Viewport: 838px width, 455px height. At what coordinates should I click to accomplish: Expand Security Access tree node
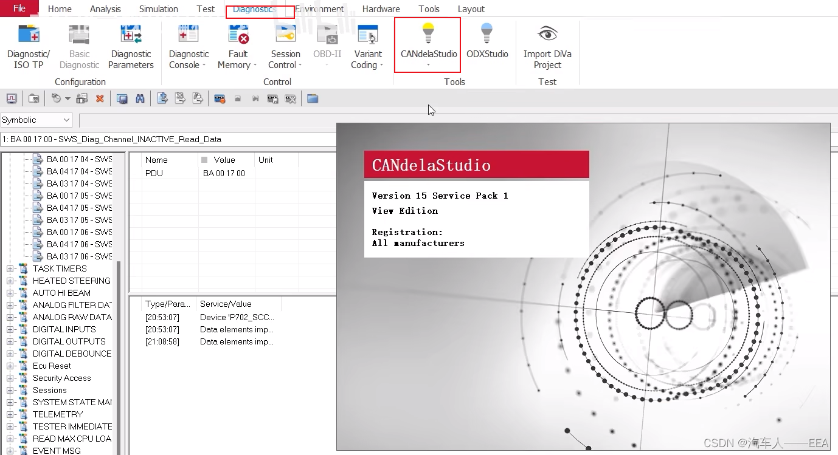(10, 378)
